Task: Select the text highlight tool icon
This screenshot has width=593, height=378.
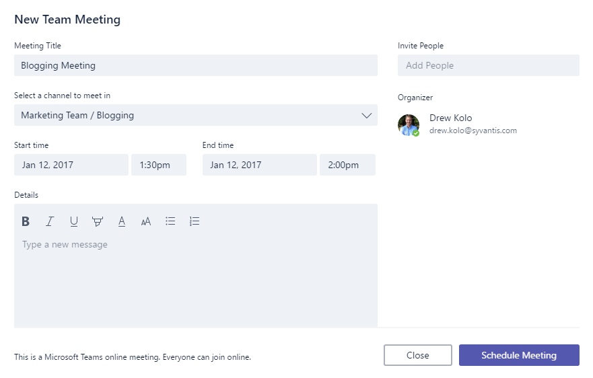Action: tap(98, 221)
